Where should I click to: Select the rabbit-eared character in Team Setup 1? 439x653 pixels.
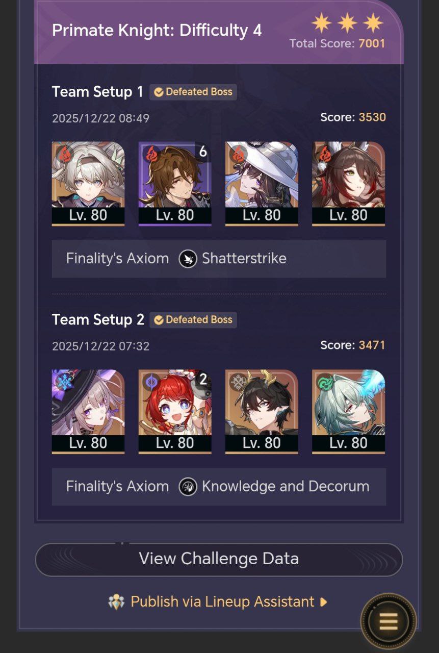[x=348, y=184]
